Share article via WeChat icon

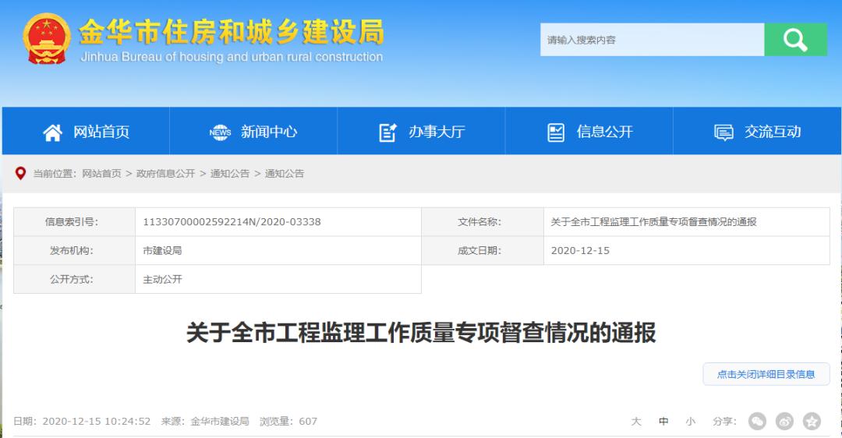[x=757, y=421]
